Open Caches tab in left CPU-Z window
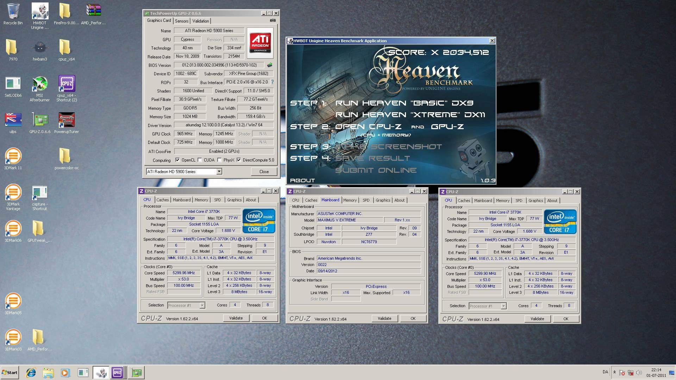The width and height of the screenshot is (676, 380). (163, 200)
